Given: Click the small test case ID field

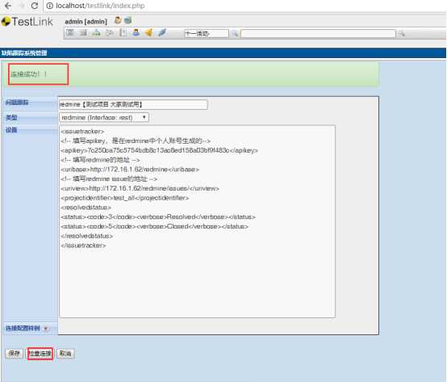Looking at the screenshot, I should tap(207, 33).
